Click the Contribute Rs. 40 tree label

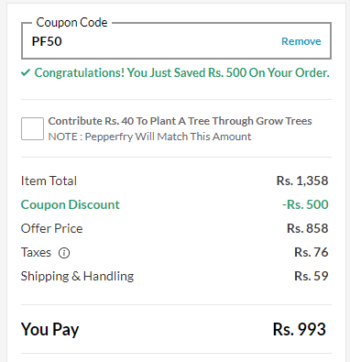[180, 121]
